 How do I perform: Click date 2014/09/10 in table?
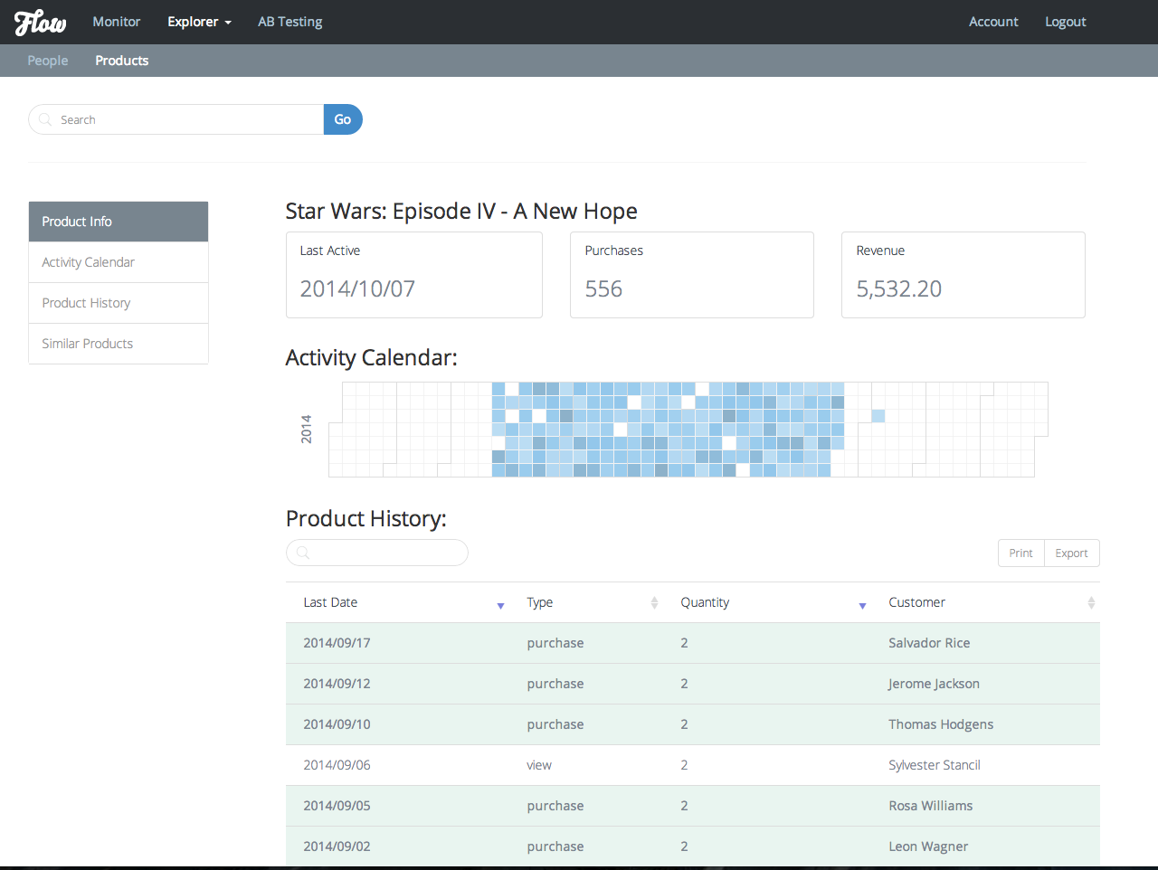337,724
